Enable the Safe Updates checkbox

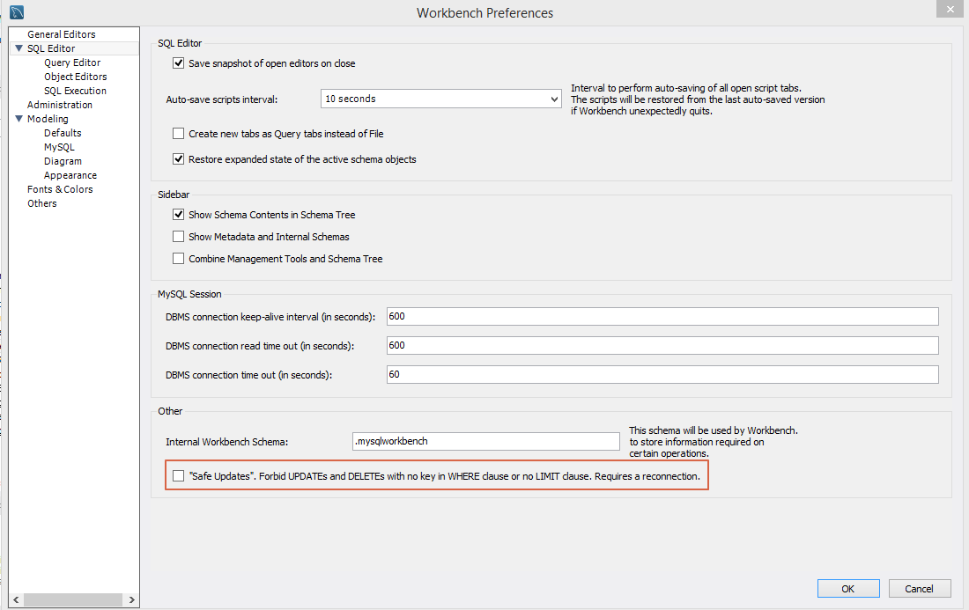click(x=179, y=476)
